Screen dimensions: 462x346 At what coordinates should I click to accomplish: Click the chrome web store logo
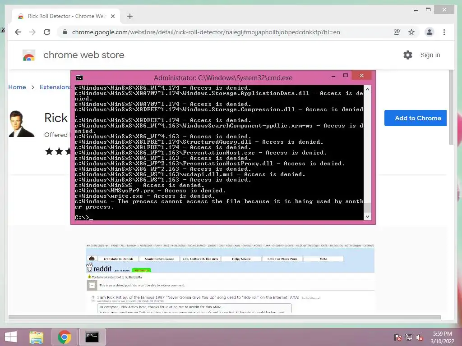coord(29,55)
